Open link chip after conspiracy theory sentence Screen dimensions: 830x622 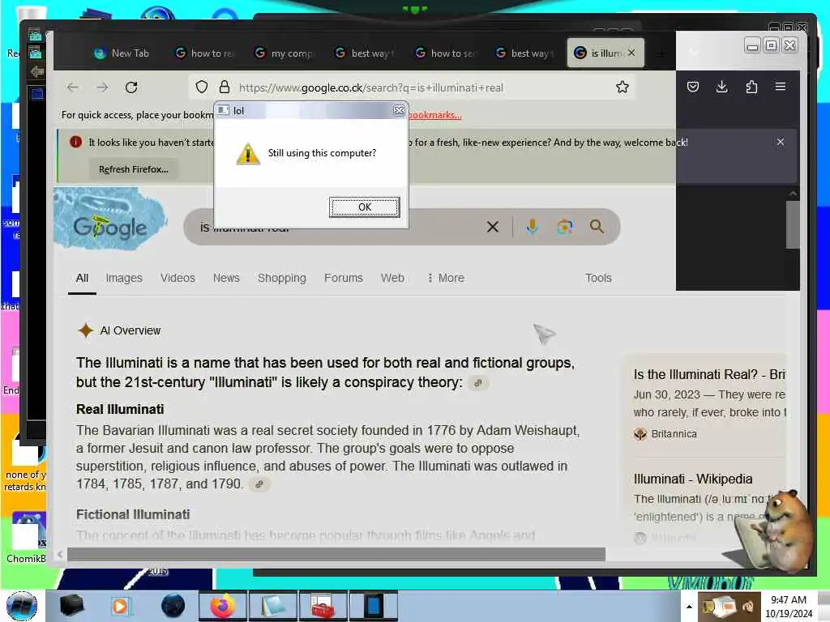pyautogui.click(x=478, y=383)
